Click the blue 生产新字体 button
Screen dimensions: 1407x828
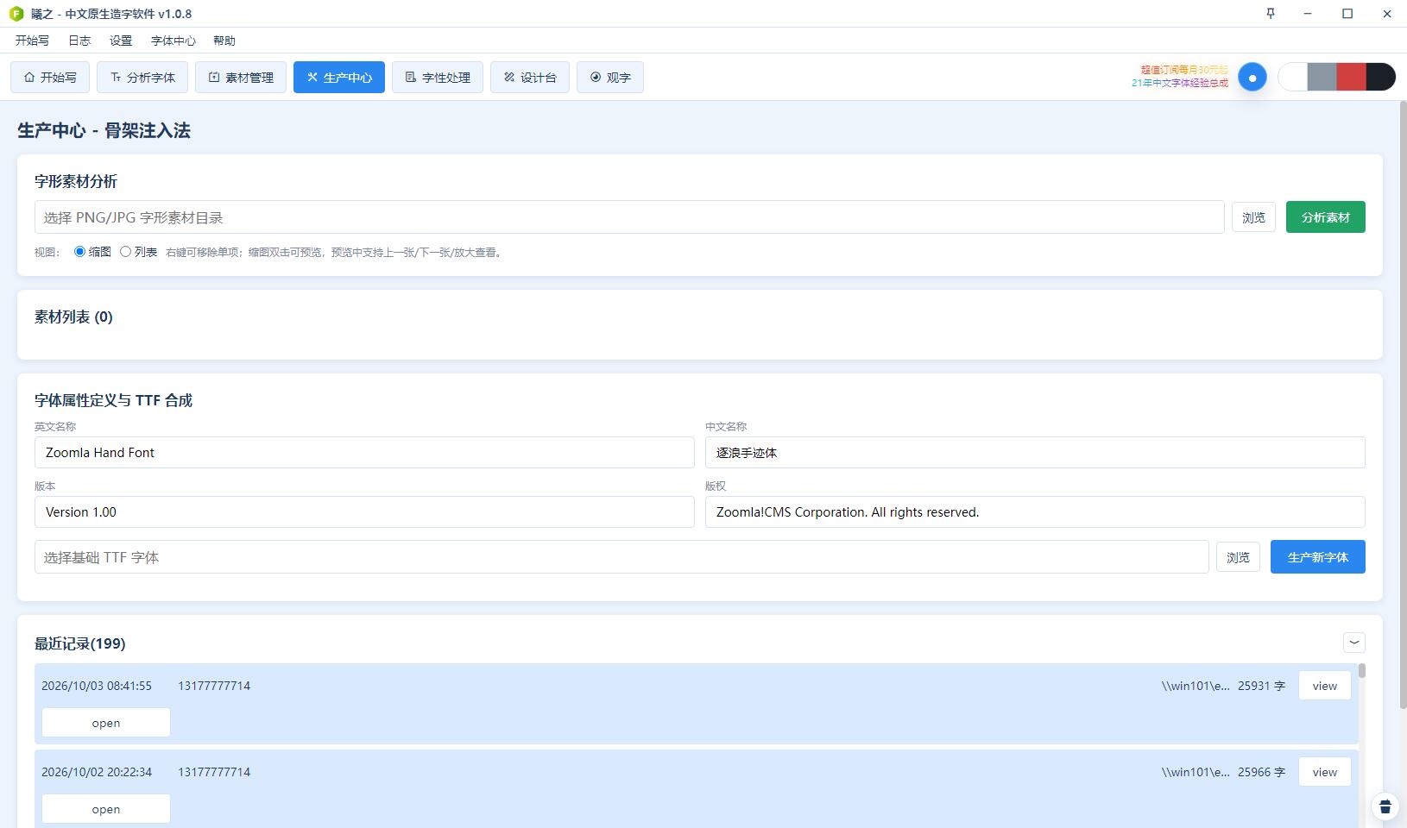pos(1318,557)
